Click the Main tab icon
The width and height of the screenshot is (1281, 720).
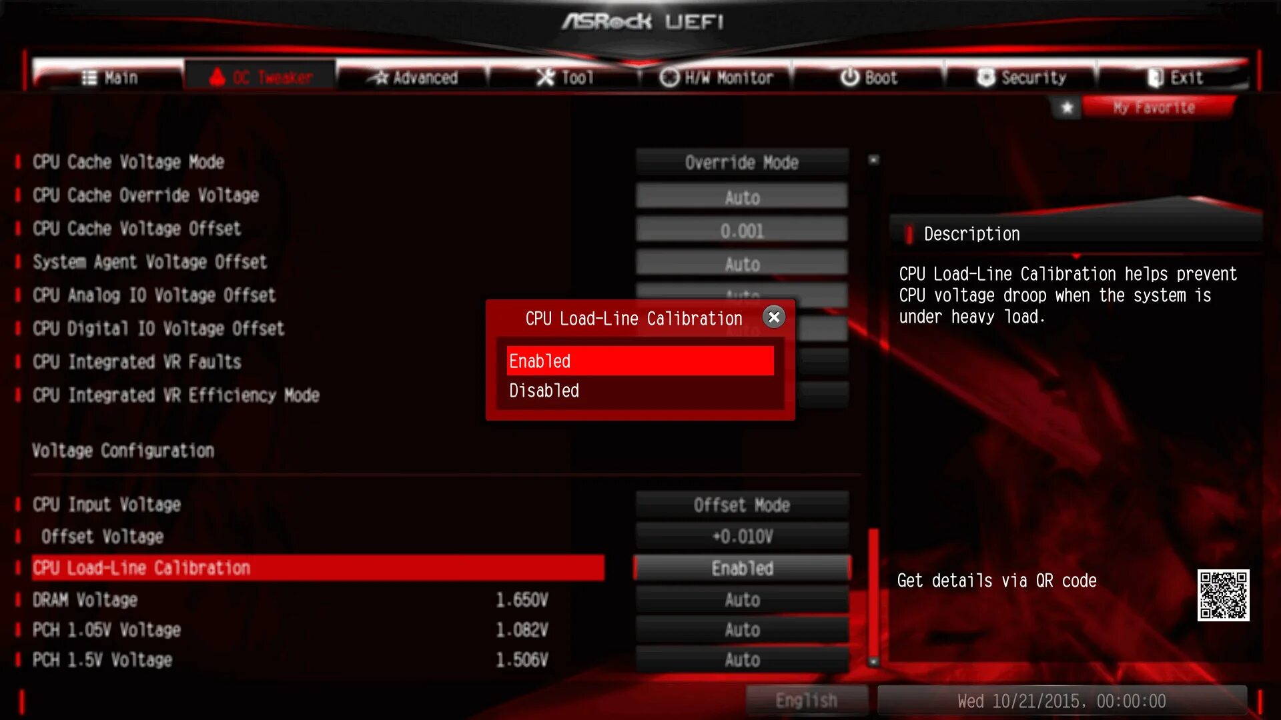89,77
